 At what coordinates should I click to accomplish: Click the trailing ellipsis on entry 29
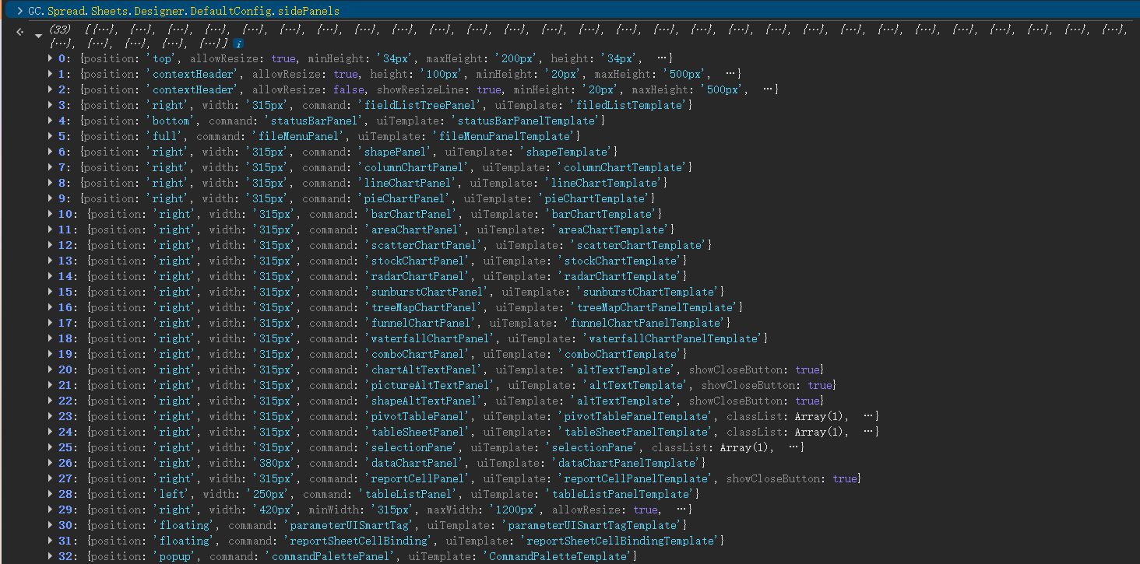(x=682, y=510)
